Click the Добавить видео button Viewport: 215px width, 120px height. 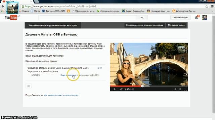180,18
